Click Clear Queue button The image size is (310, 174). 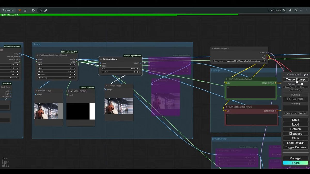click(291, 113)
